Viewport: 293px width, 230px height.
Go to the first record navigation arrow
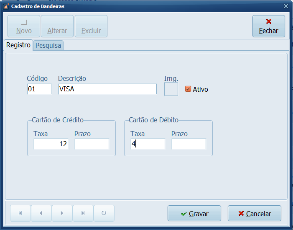(20, 213)
